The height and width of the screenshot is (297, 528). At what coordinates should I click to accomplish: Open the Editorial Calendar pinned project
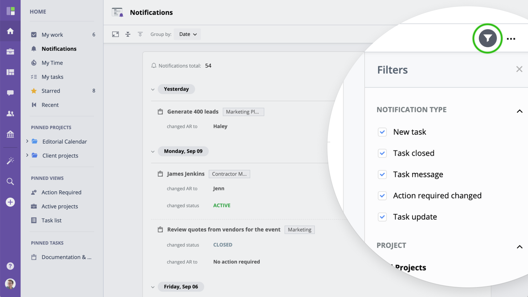pos(64,142)
